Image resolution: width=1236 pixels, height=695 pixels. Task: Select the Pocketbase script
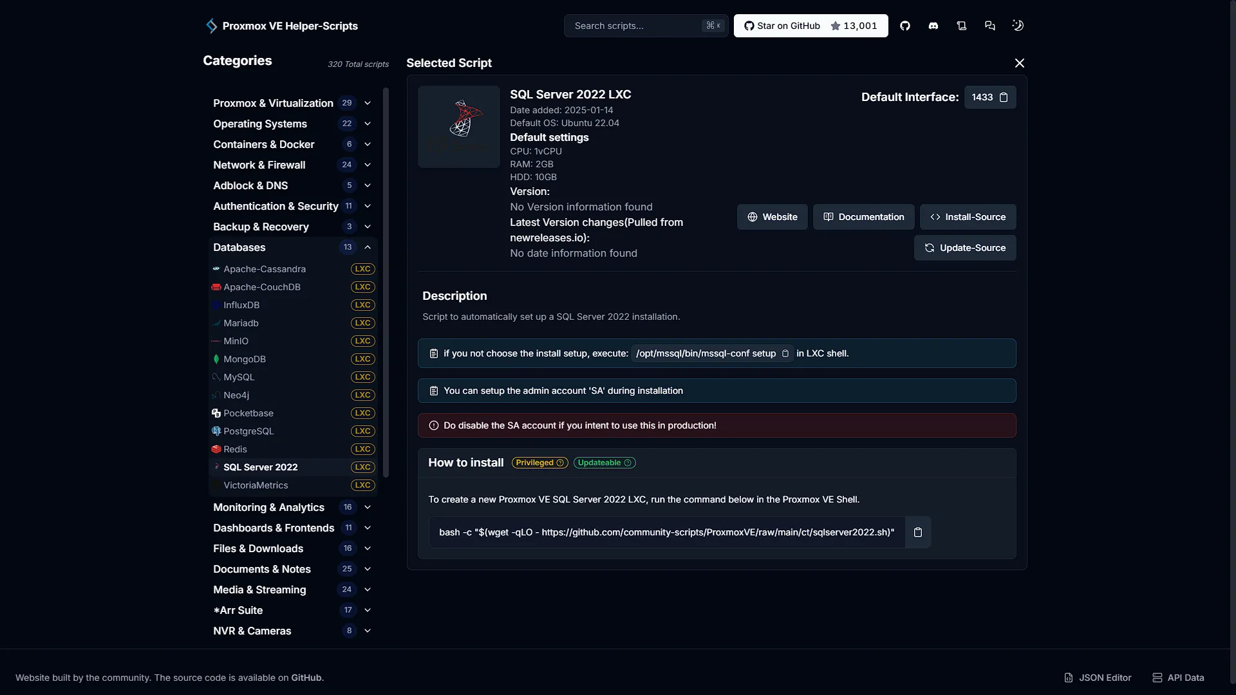coord(293,413)
